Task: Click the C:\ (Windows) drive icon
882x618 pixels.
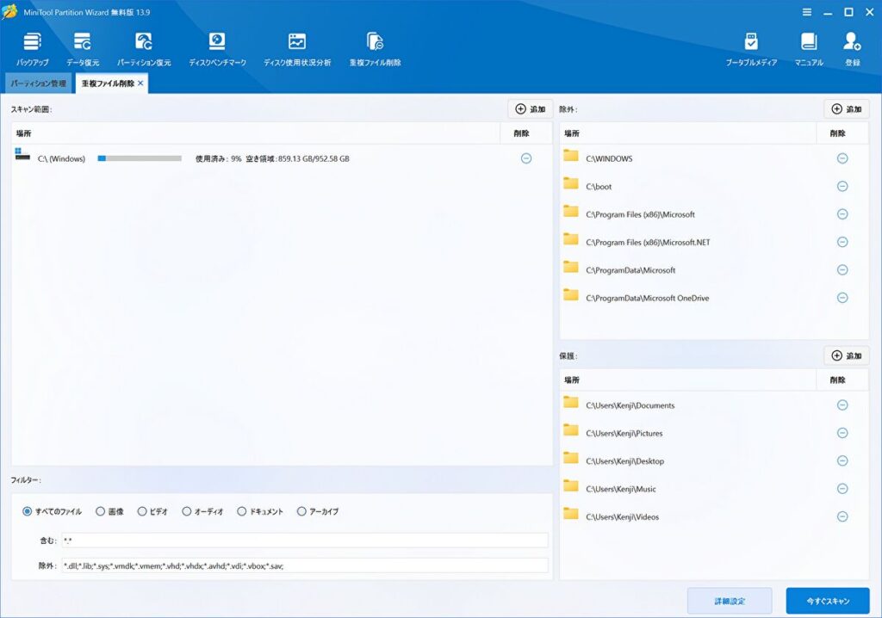Action: (22, 154)
